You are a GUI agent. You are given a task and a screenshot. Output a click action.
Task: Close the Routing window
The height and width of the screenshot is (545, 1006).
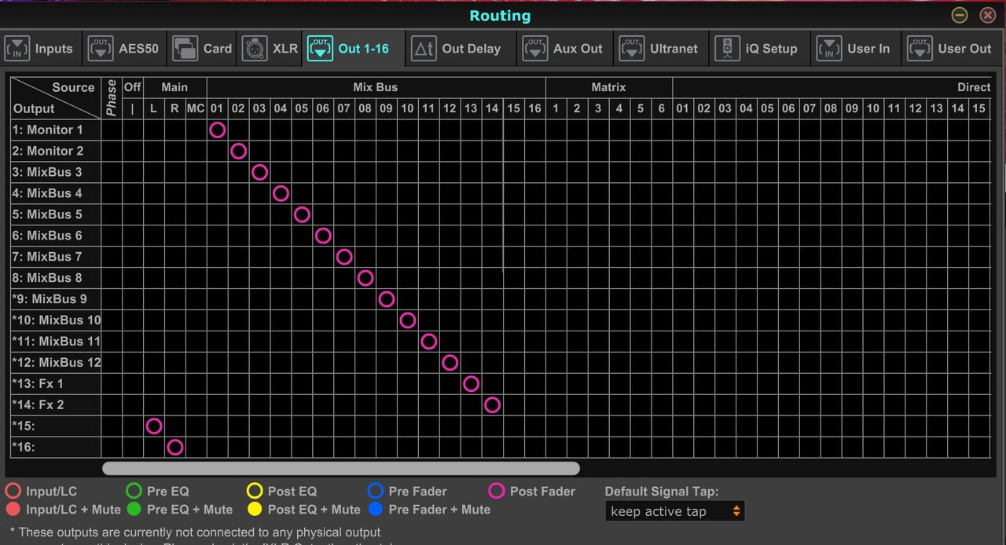988,15
